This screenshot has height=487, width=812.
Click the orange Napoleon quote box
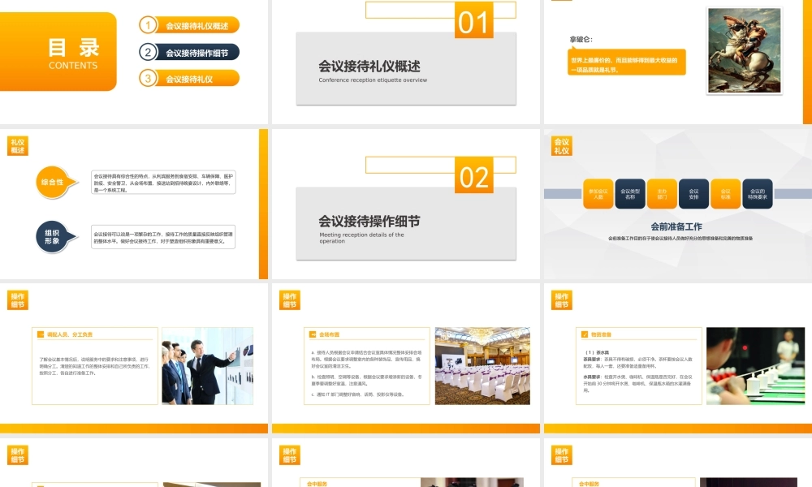(627, 62)
